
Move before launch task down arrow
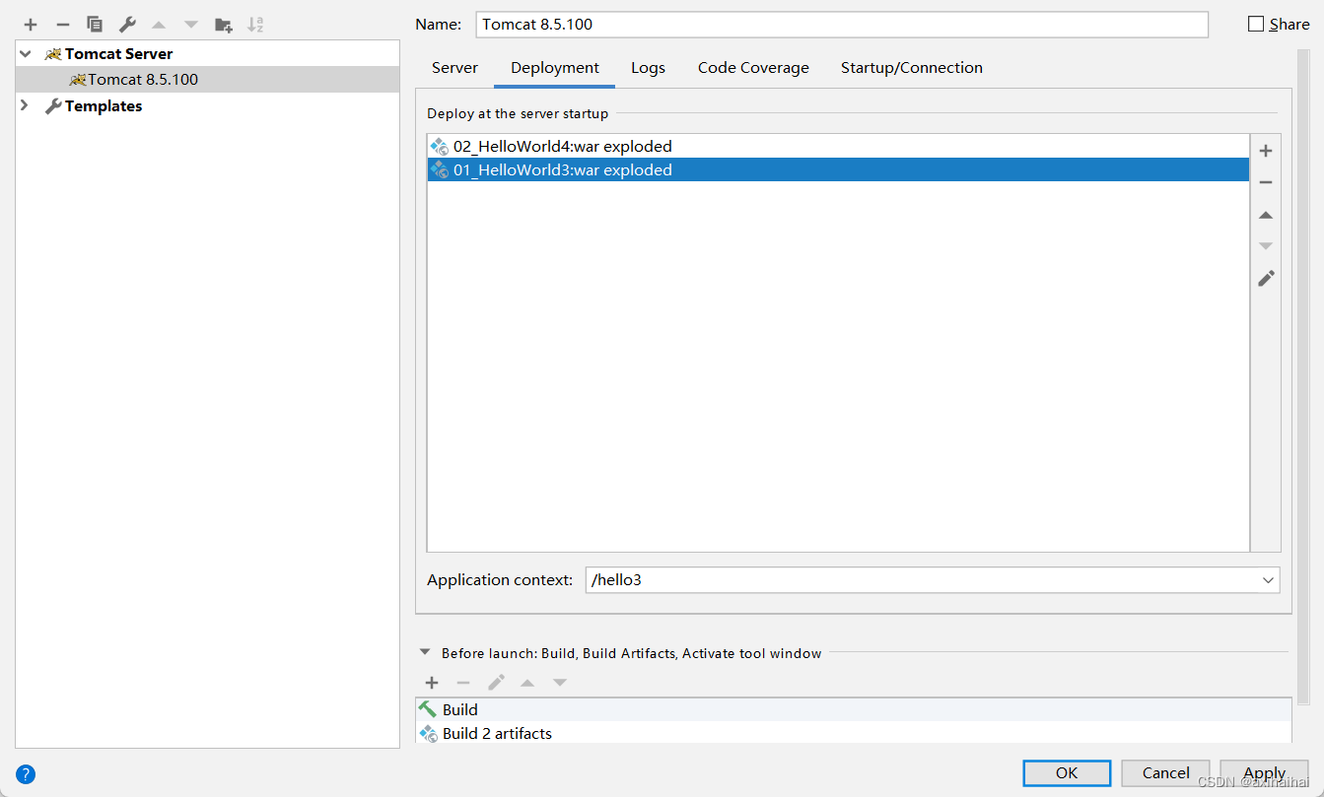point(560,683)
